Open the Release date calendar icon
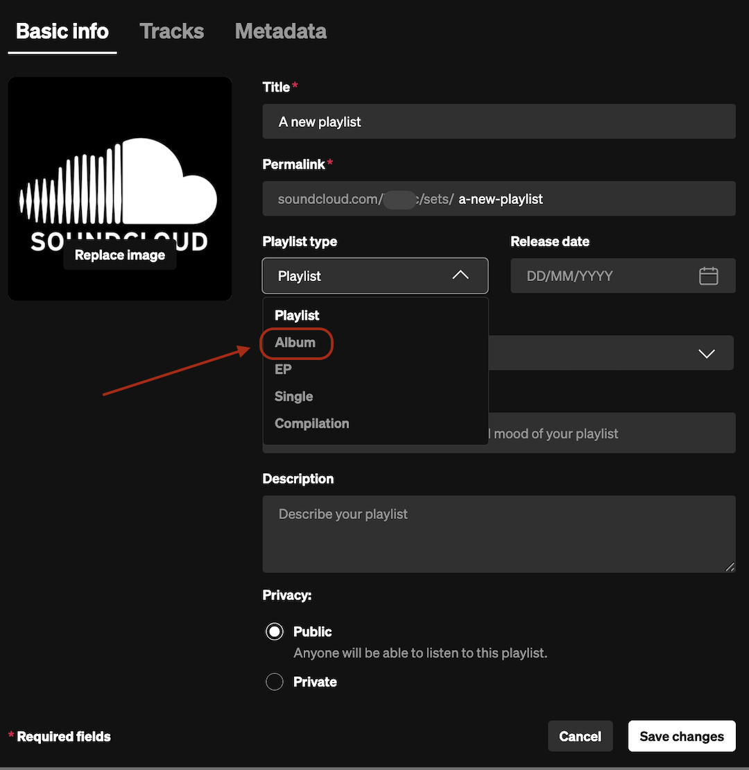Viewport: 749px width, 770px height. (x=708, y=276)
